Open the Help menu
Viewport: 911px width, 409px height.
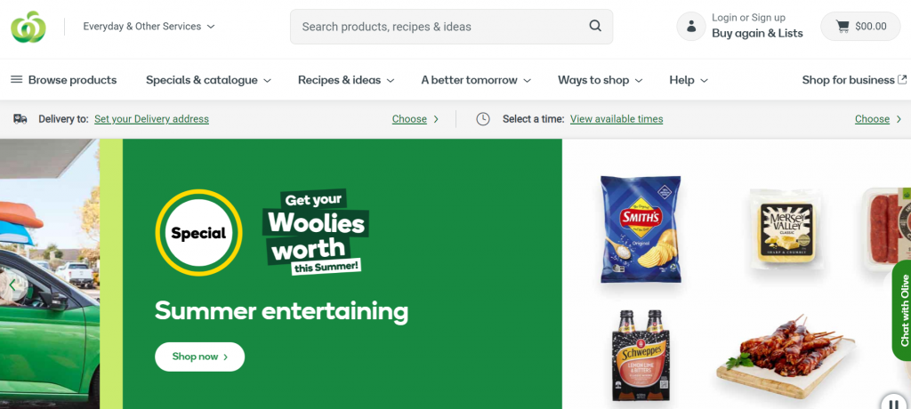[689, 80]
